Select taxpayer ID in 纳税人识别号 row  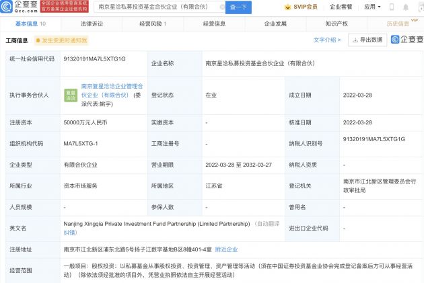[x=374, y=139]
